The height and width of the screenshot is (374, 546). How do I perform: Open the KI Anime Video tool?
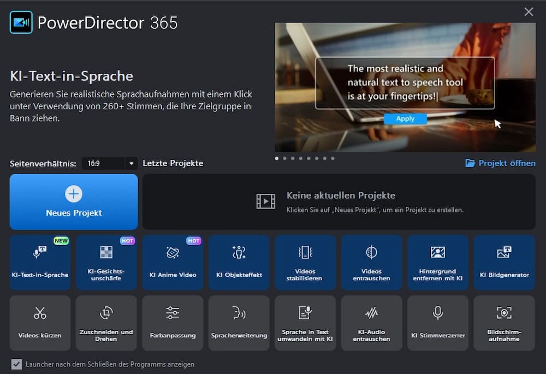click(x=173, y=262)
